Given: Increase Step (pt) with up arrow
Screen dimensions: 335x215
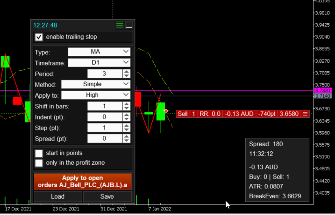Looking at the screenshot, I should point(127,126).
